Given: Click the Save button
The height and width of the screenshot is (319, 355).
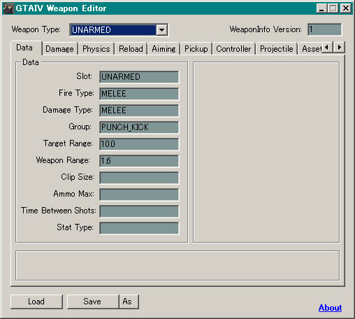Looking at the screenshot, I should (x=93, y=302).
